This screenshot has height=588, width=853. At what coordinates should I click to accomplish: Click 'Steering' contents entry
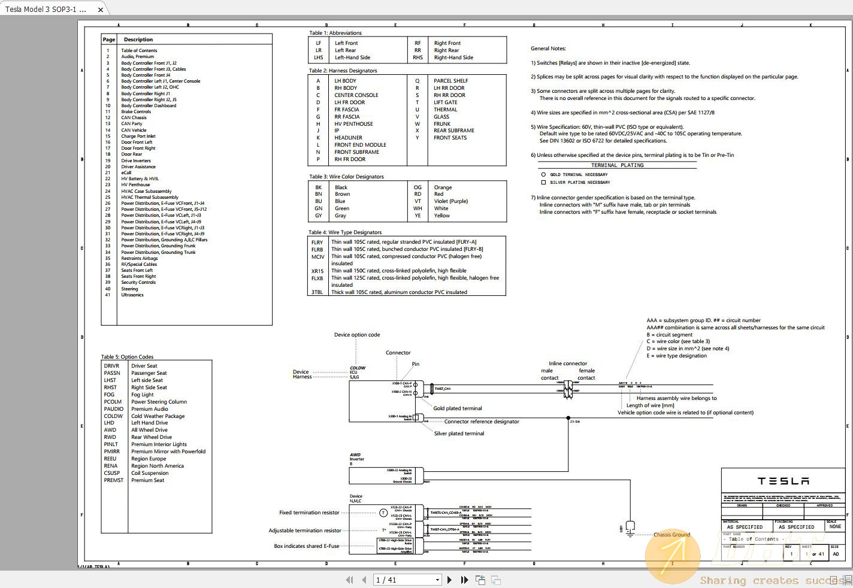click(129, 289)
